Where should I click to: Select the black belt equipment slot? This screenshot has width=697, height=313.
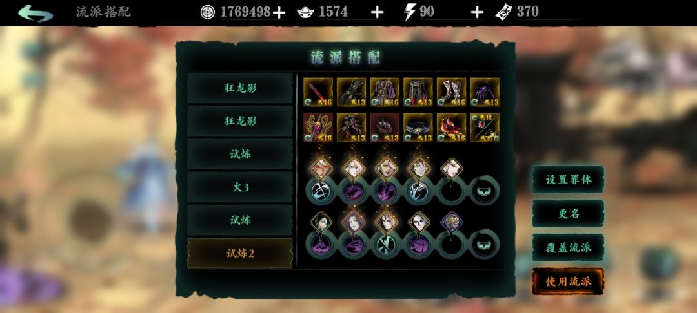click(x=418, y=128)
